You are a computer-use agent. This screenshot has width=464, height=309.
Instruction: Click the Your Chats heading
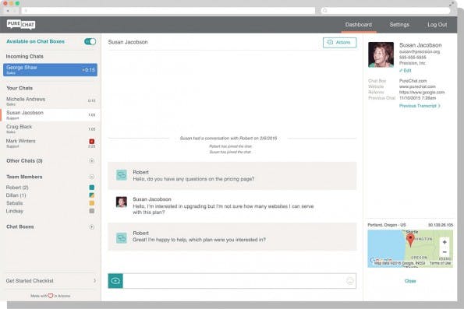19,88
